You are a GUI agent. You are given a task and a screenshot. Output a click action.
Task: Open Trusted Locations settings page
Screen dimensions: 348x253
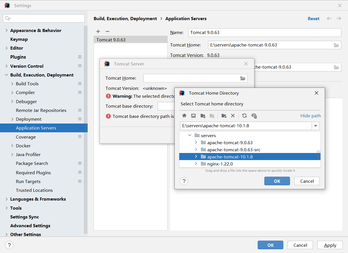click(x=34, y=190)
